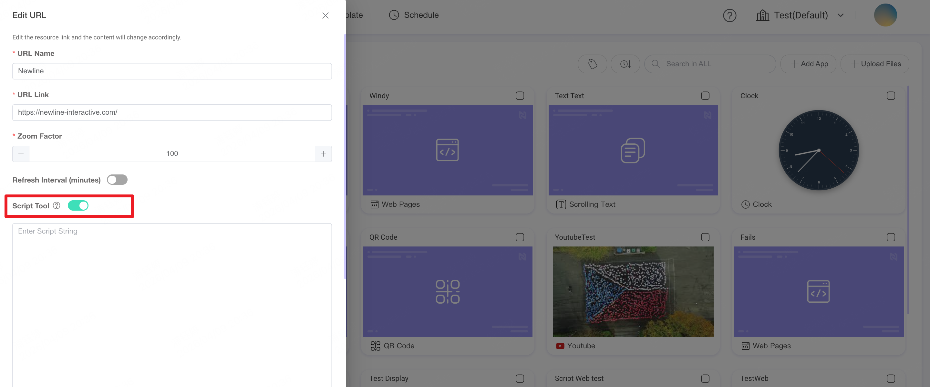Click the "Windy" card title
The height and width of the screenshot is (387, 930).
coord(379,96)
